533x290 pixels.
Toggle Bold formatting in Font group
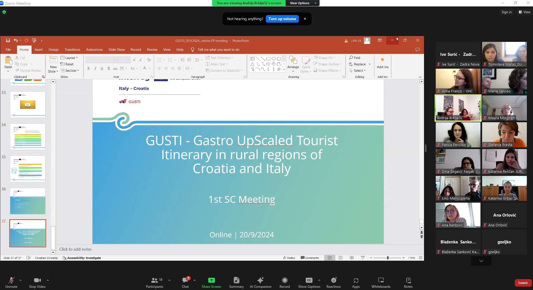click(x=89, y=68)
